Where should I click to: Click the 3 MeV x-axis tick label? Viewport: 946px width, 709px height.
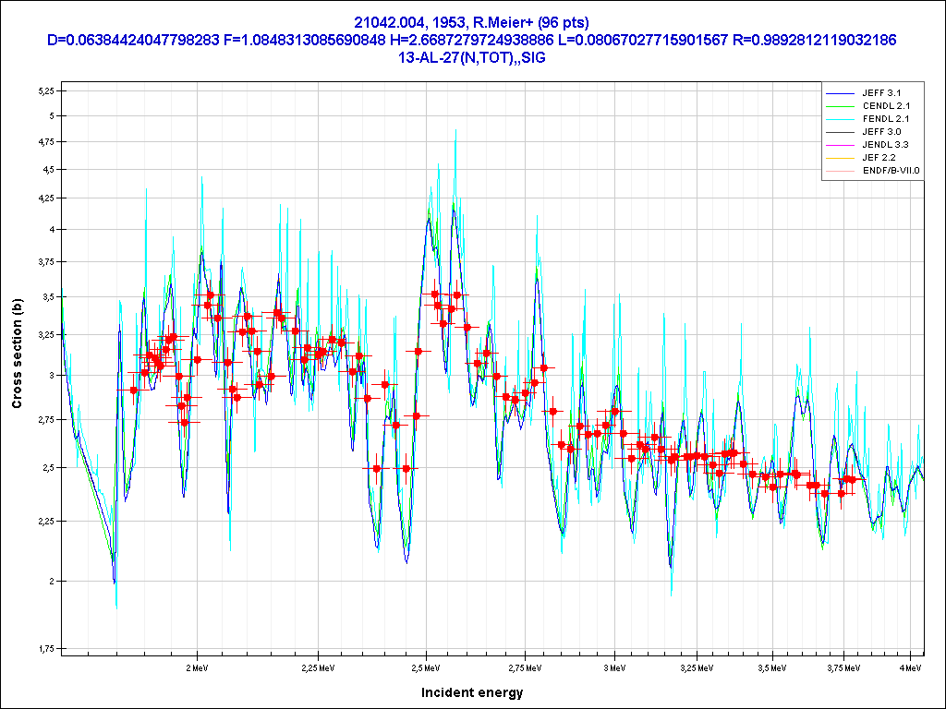(x=612, y=666)
